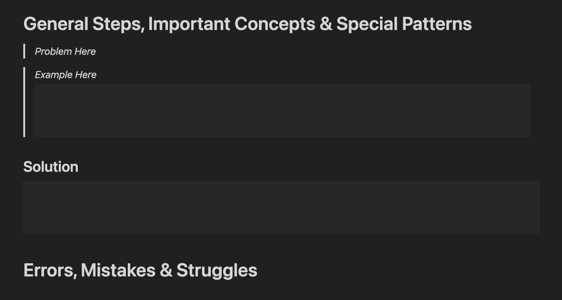
Task: Click the word "General" in the top heading
Action: [56, 24]
